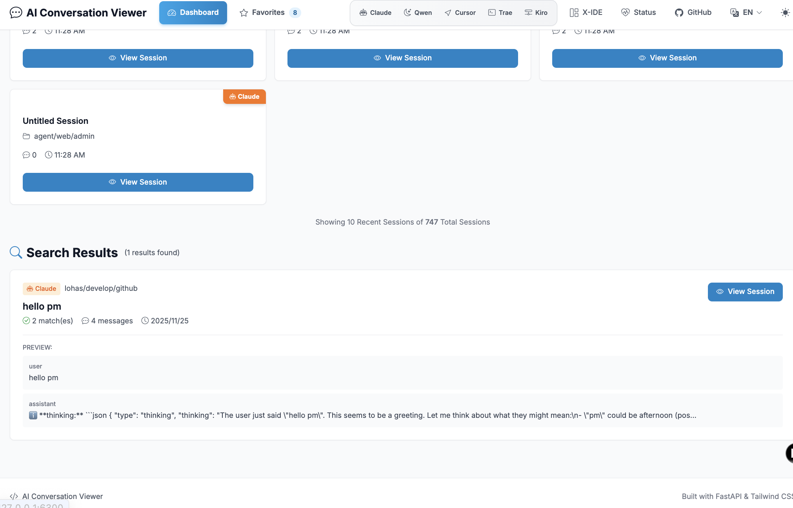Filter sessions by Qwen
This screenshot has width=793, height=508.
click(x=418, y=13)
